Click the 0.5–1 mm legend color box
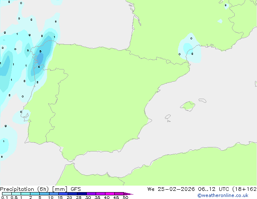 click(x=16, y=194)
